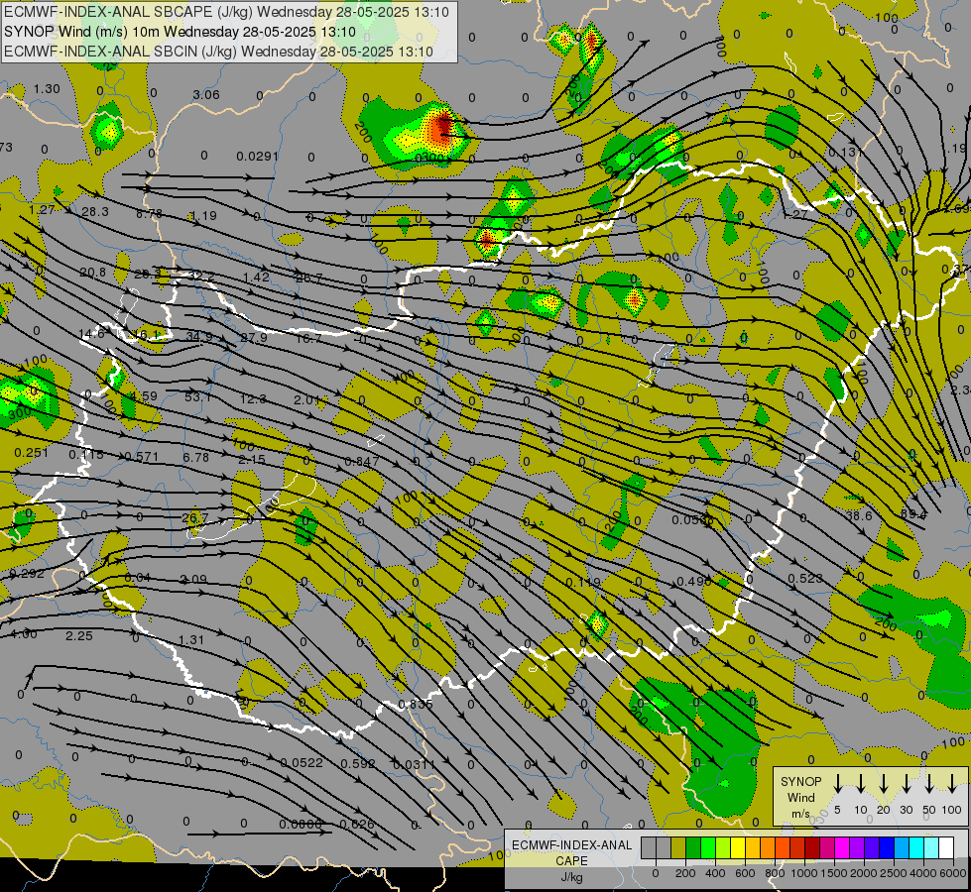Click the 5 m/s wind arrow in legend
971x892 pixels.
click(837, 784)
